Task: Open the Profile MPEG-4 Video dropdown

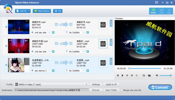Action: pos(51,84)
